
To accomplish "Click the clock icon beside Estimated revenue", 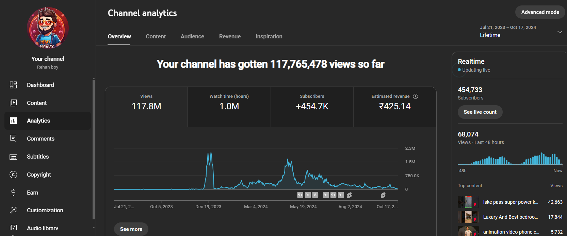I will (416, 96).
